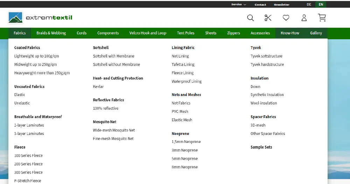350x184 pixels.
Task: Click the extremtextil mountain logo
Action: pyautogui.click(x=40, y=18)
